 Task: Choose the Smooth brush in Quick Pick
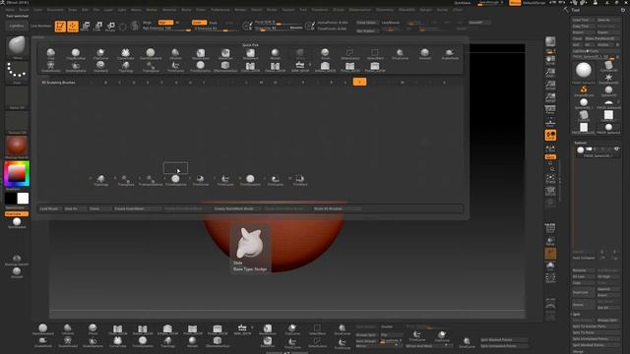tap(424, 54)
